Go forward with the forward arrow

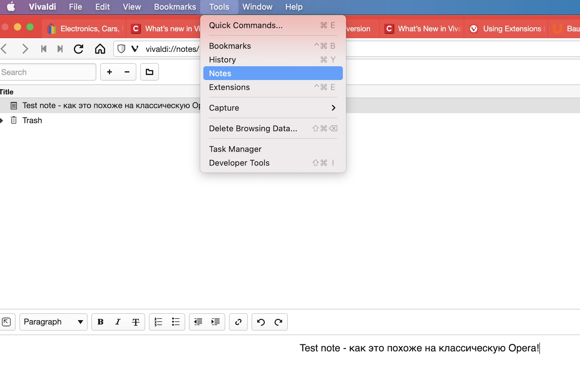[x=25, y=49]
